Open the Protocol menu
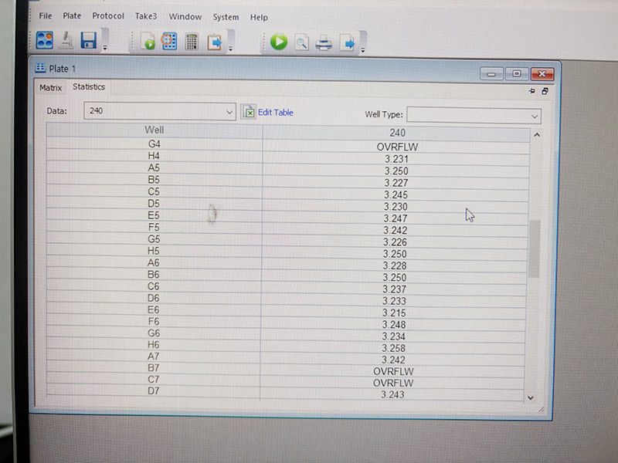Viewport: 618px width, 463px height. [107, 16]
